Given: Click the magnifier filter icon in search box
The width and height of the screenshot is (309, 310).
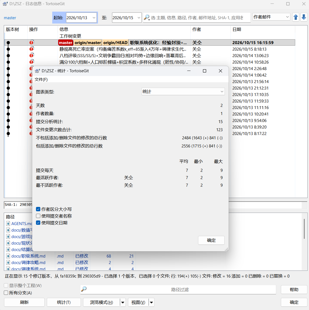Looking at the screenshot, I should [x=146, y=17].
